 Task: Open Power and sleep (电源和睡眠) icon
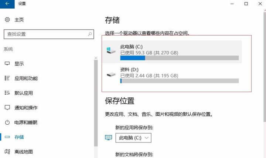pos(7,122)
